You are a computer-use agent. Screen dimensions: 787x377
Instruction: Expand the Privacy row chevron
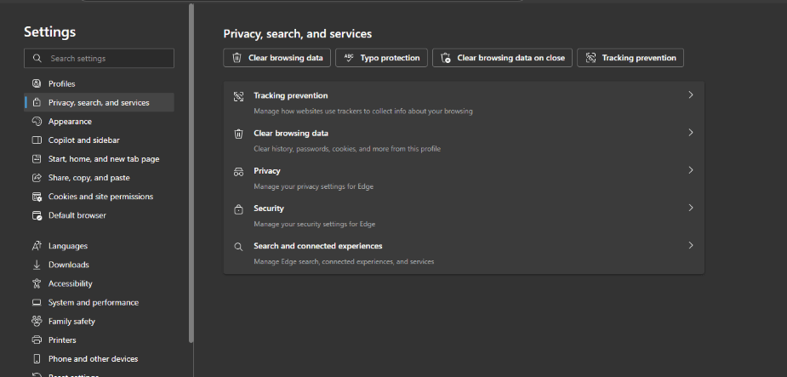pos(691,170)
